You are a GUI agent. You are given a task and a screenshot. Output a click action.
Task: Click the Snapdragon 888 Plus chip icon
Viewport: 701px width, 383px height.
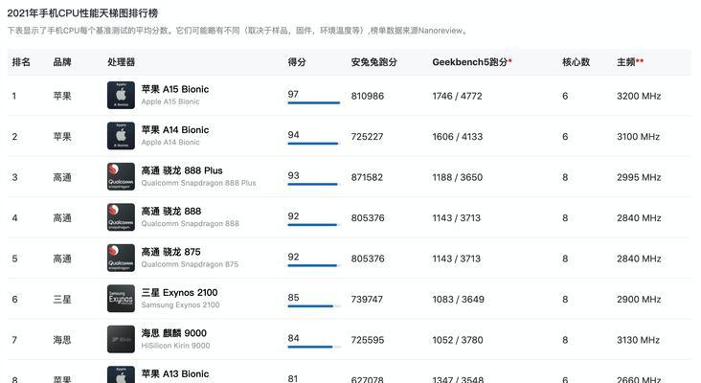pyautogui.click(x=121, y=176)
